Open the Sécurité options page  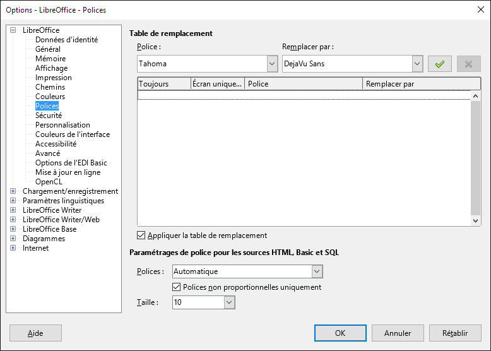point(49,116)
